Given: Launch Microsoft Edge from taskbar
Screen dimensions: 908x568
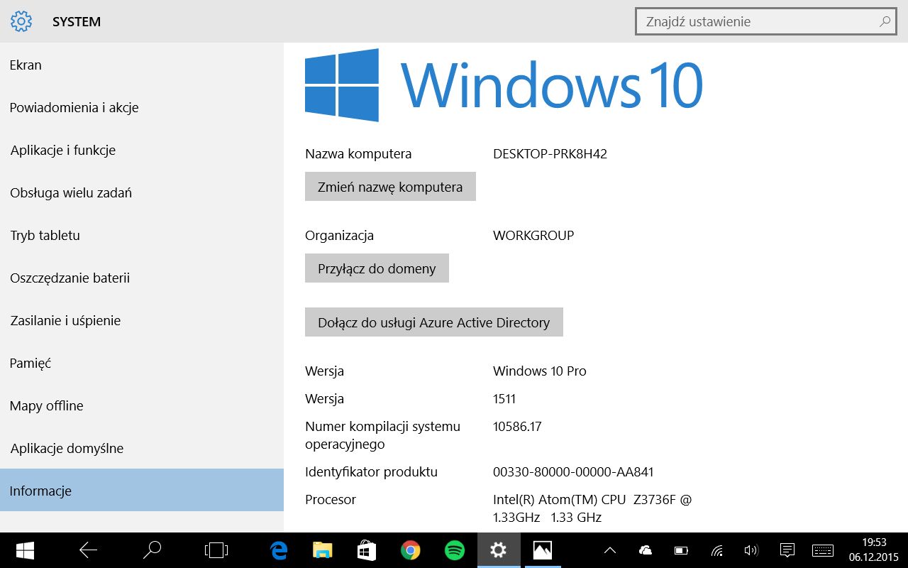Looking at the screenshot, I should [279, 550].
